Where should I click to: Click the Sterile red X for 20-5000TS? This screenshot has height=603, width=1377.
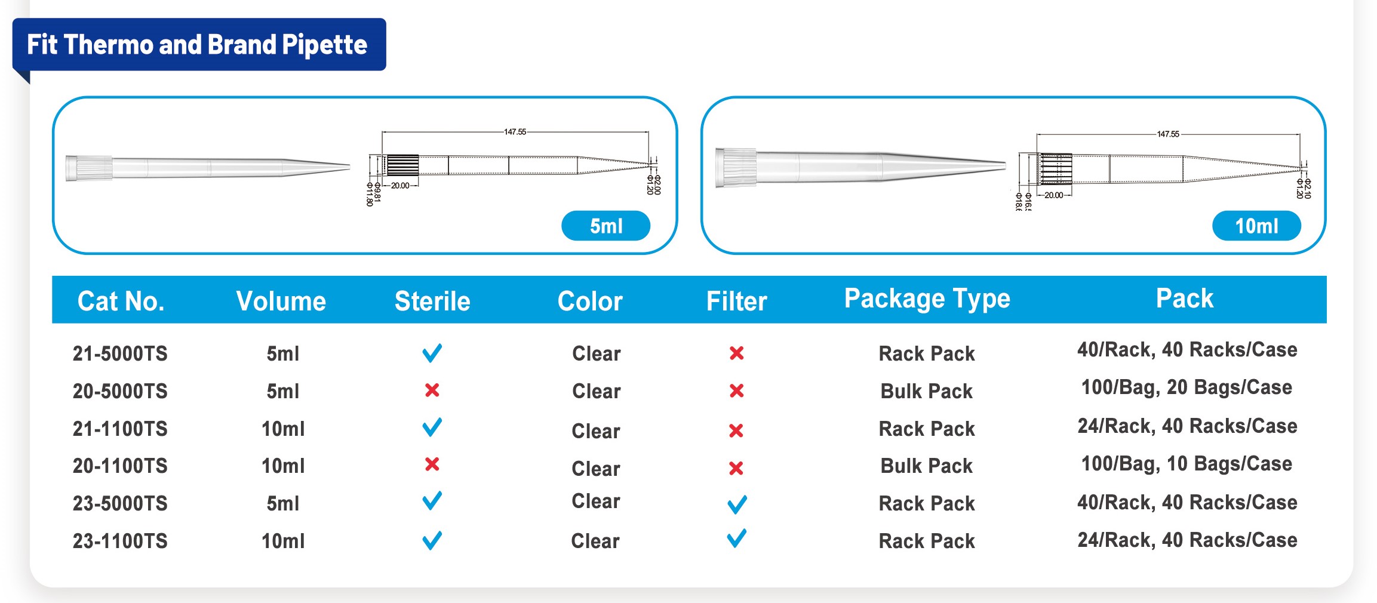432,390
